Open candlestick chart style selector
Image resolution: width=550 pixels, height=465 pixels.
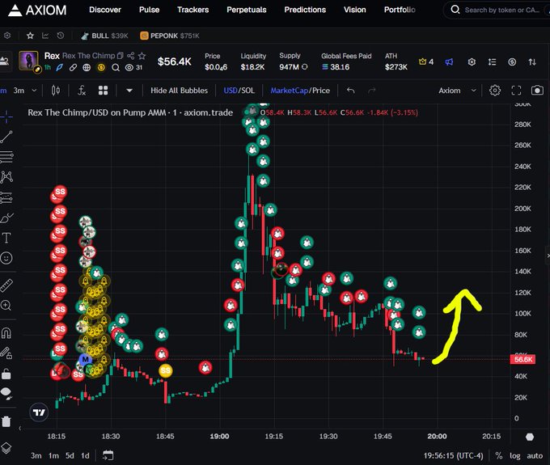56,91
